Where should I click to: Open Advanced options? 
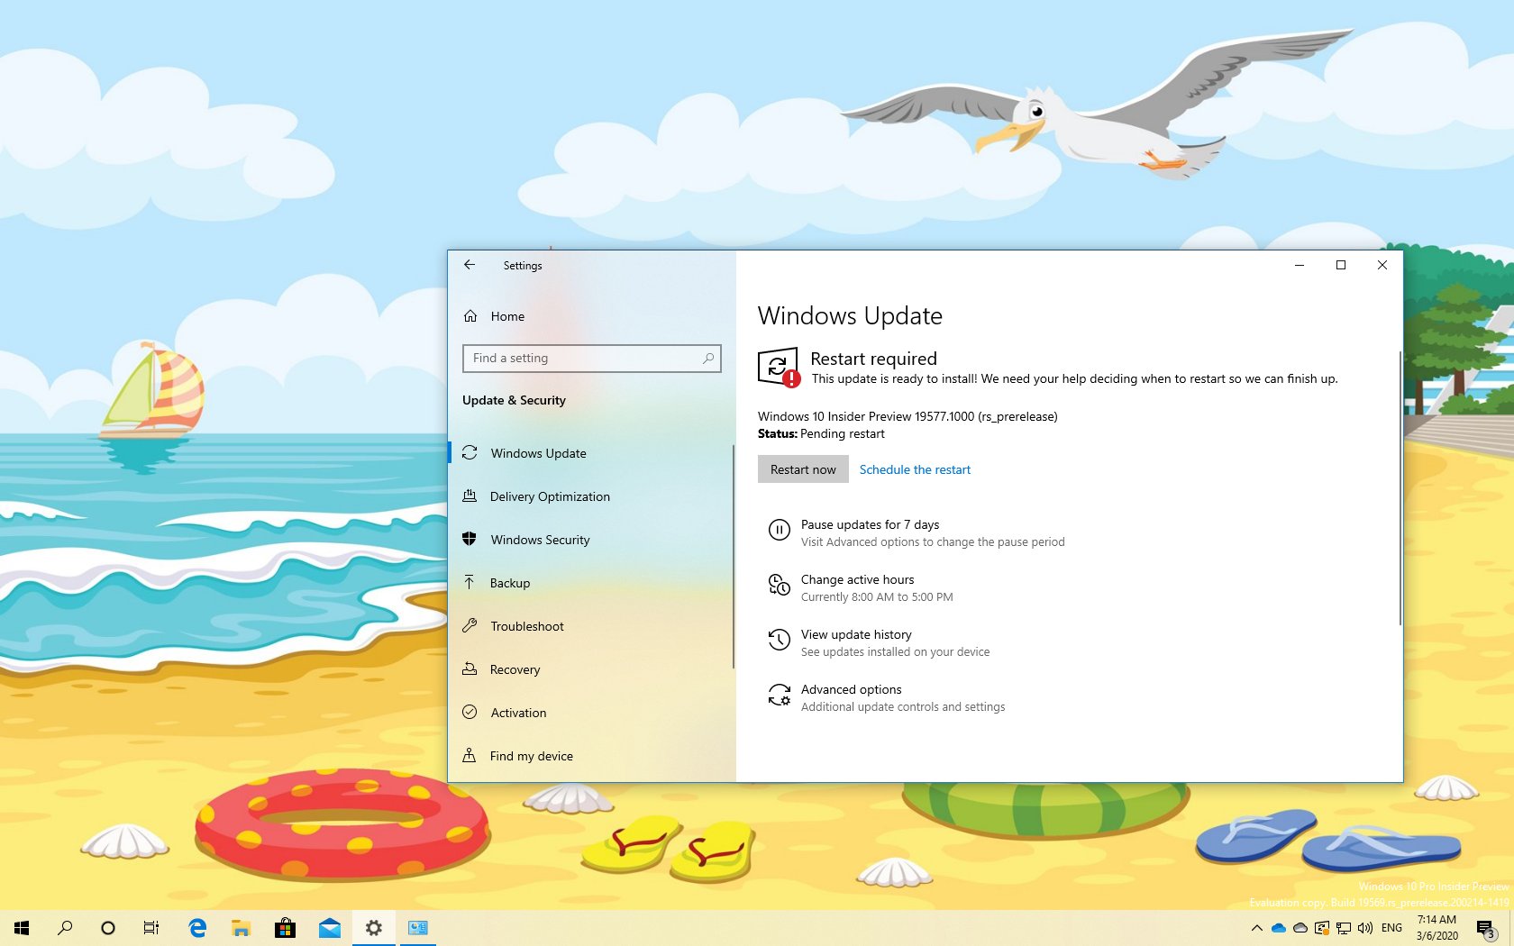(887, 697)
